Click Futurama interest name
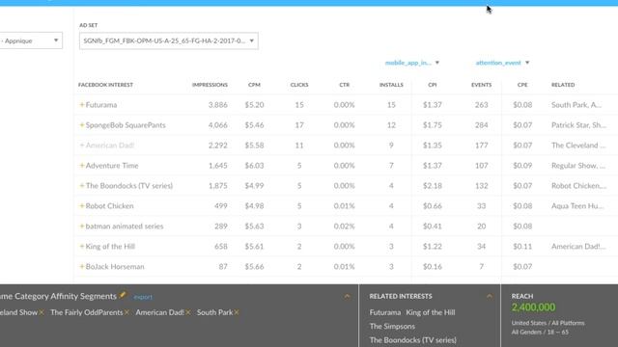 pos(101,105)
